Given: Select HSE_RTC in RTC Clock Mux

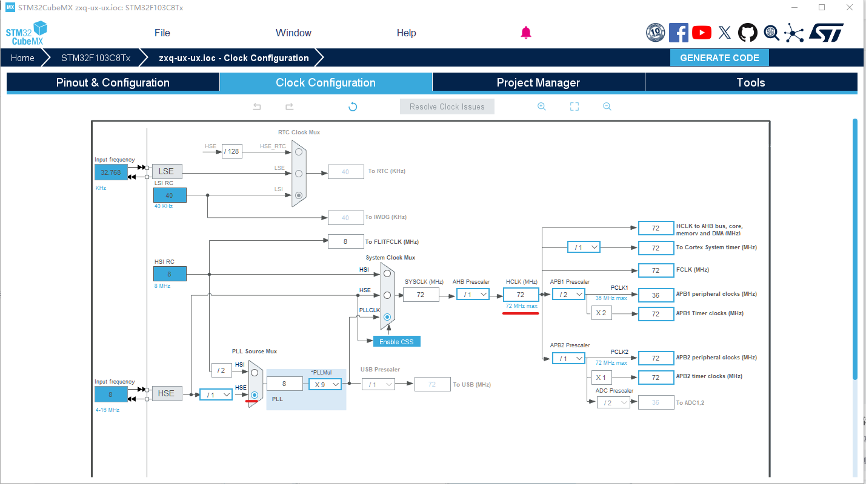Looking at the screenshot, I should click(x=299, y=152).
